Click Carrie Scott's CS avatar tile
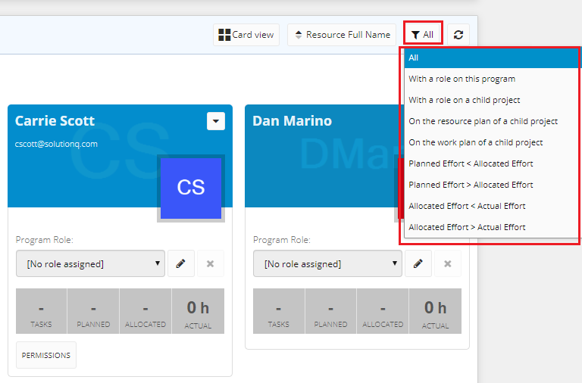The image size is (582, 383). (191, 188)
